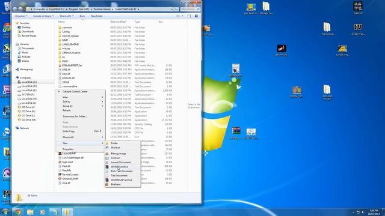Click the Windows Start orb
The height and width of the screenshot is (216, 385).
pyautogui.click(x=5, y=212)
